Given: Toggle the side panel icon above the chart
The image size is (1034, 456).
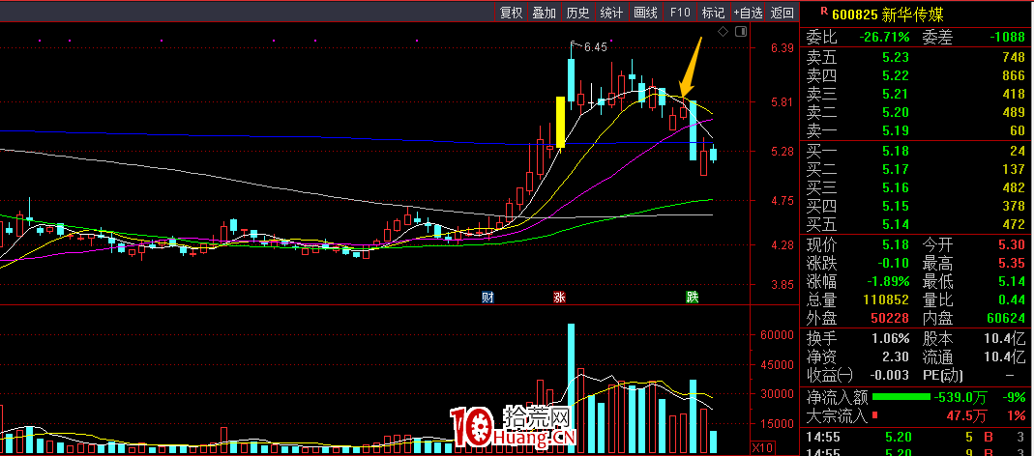Looking at the screenshot, I should pyautogui.click(x=741, y=31).
